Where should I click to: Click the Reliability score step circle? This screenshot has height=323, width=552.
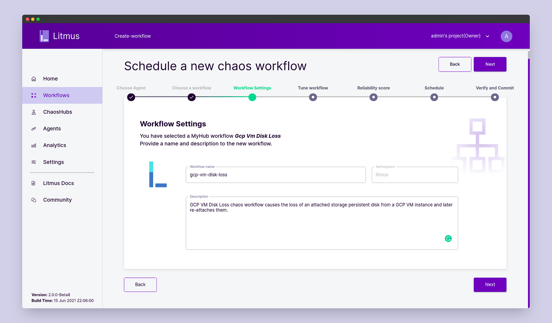coord(373,97)
